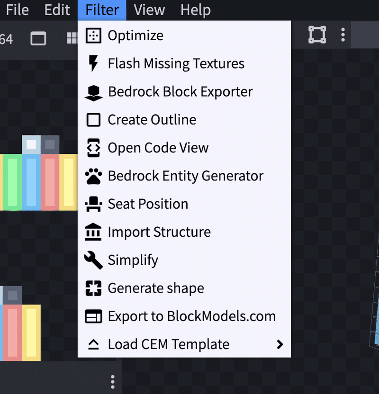Open the bottom panel three-dot menu
This screenshot has width=379, height=394.
(x=113, y=382)
